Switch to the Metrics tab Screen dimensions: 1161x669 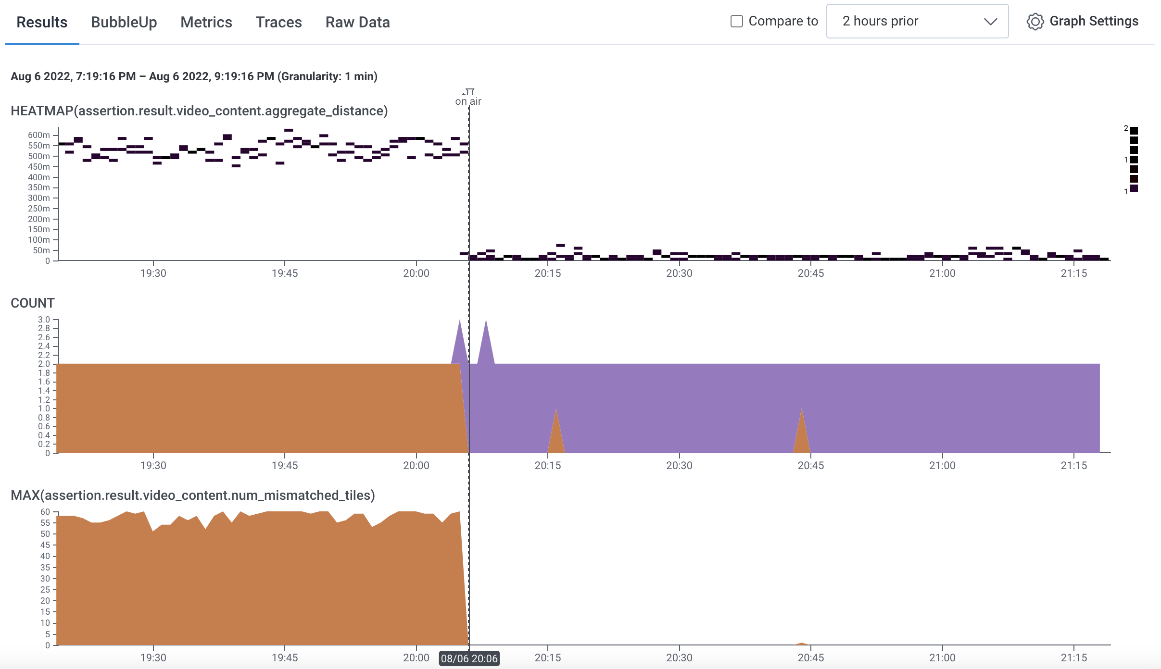click(206, 22)
